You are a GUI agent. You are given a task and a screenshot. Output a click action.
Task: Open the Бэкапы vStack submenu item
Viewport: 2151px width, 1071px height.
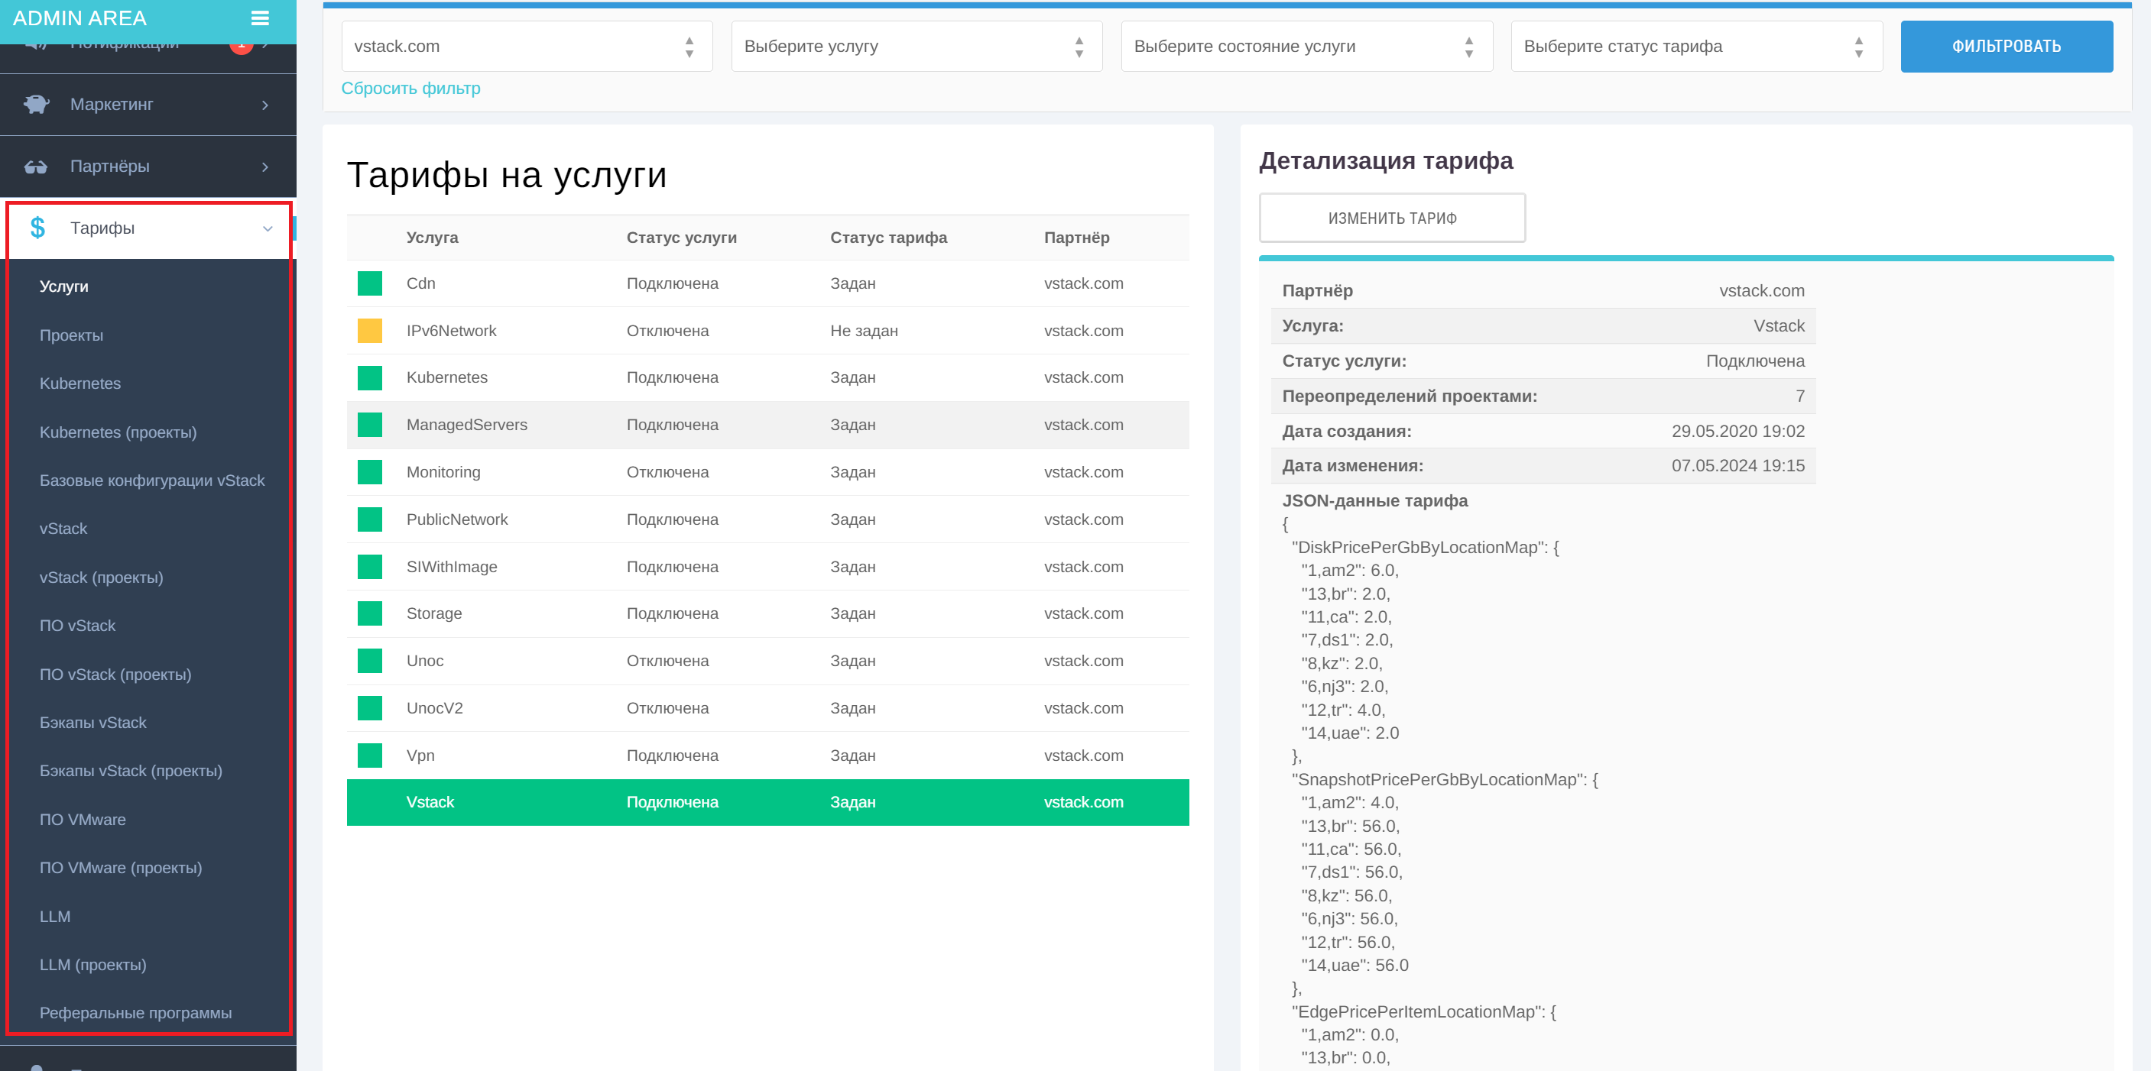point(92,722)
